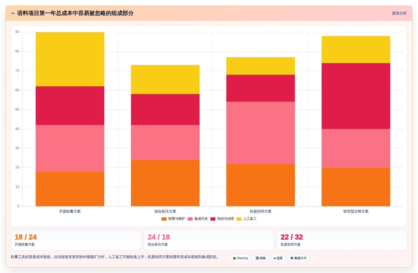
Task: Select the 表格 tag chip
Action: (261, 258)
